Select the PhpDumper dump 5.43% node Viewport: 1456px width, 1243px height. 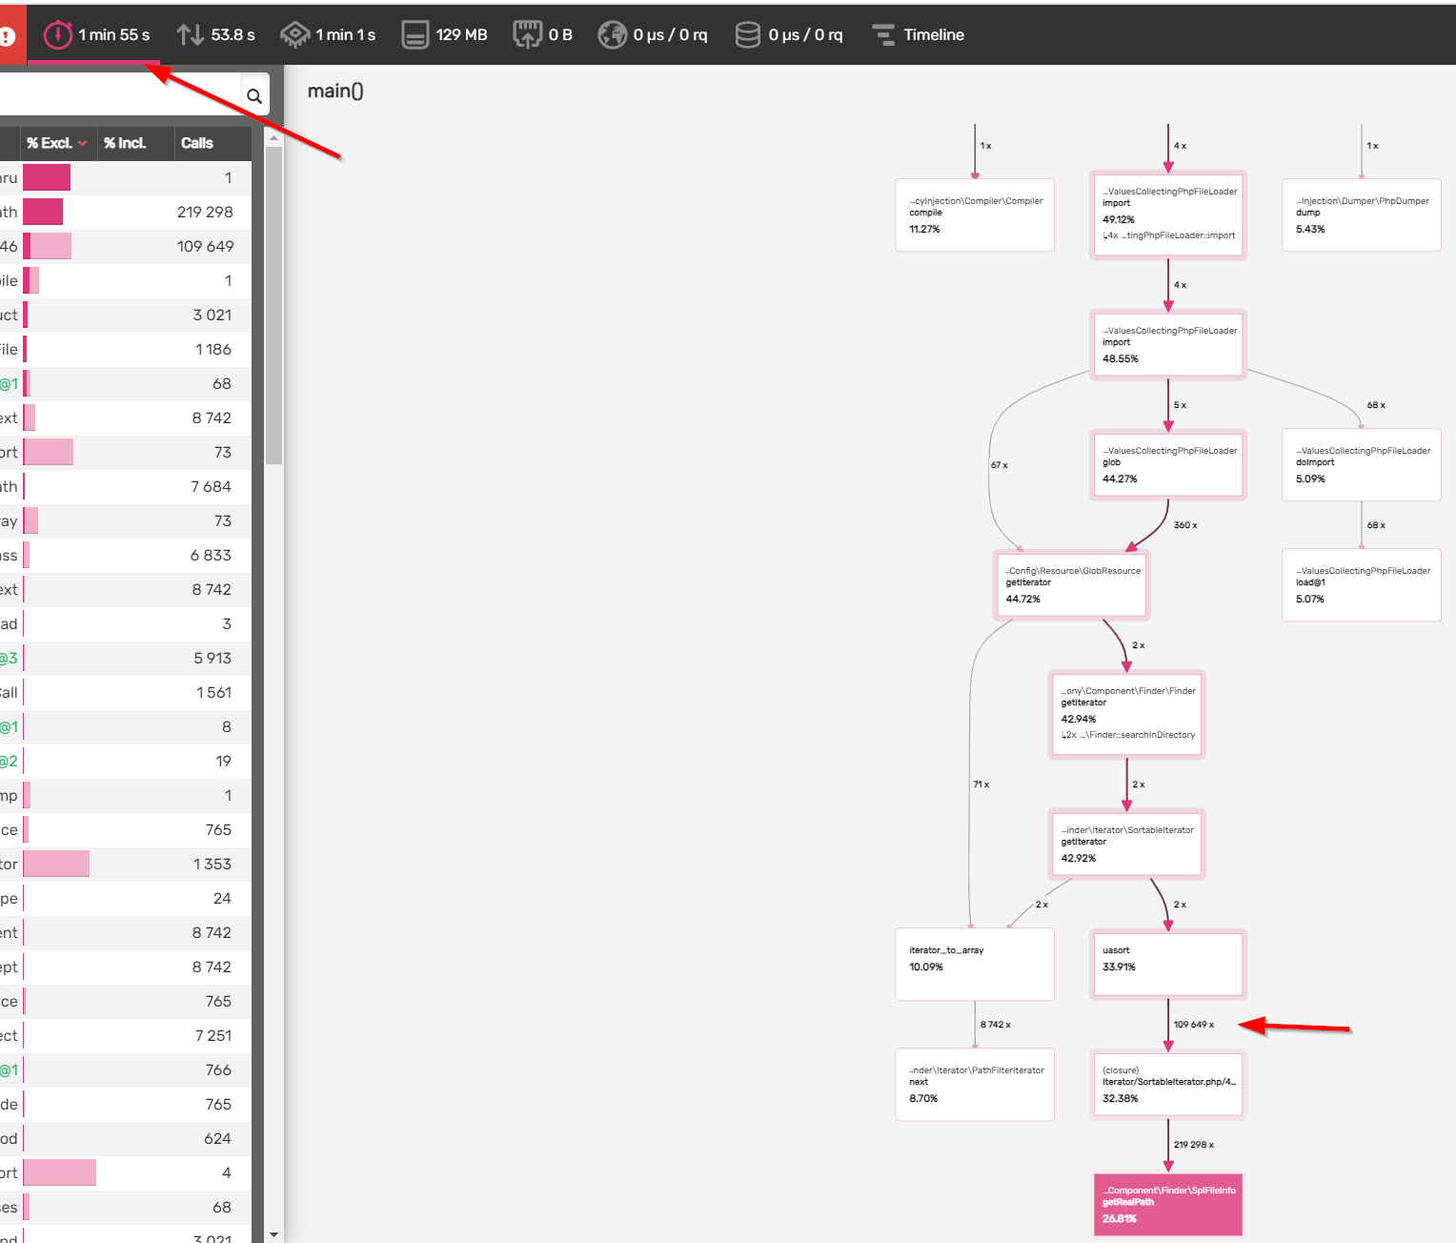click(x=1362, y=215)
